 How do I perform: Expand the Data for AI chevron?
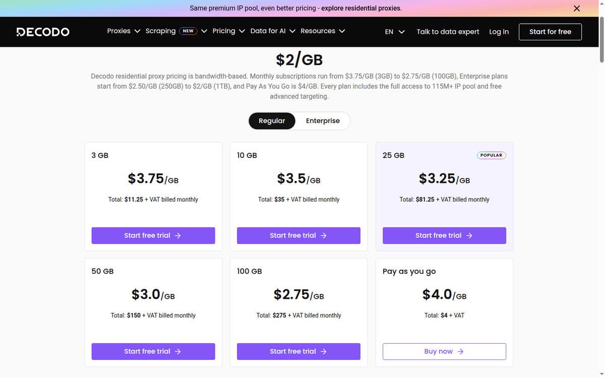(292, 31)
